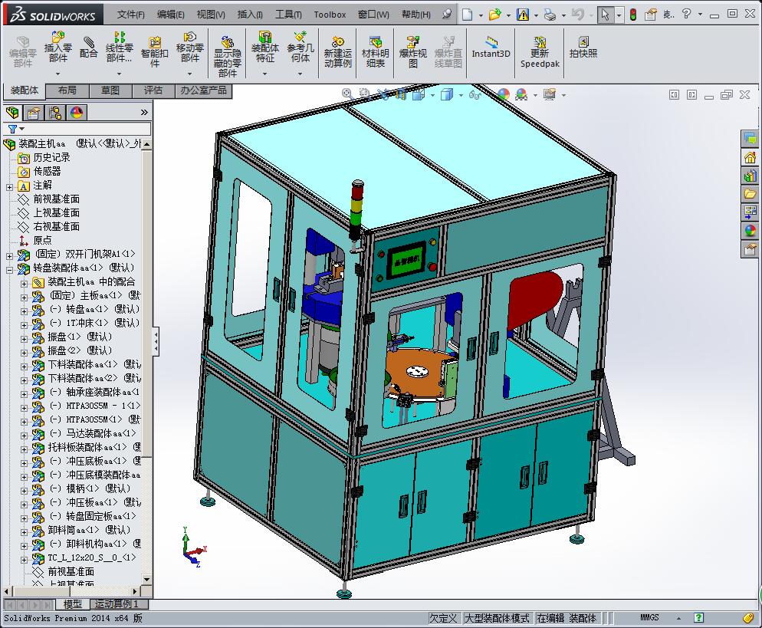Open DisplayManager tab icon
Viewport: 762px width, 628px height.
(77, 113)
